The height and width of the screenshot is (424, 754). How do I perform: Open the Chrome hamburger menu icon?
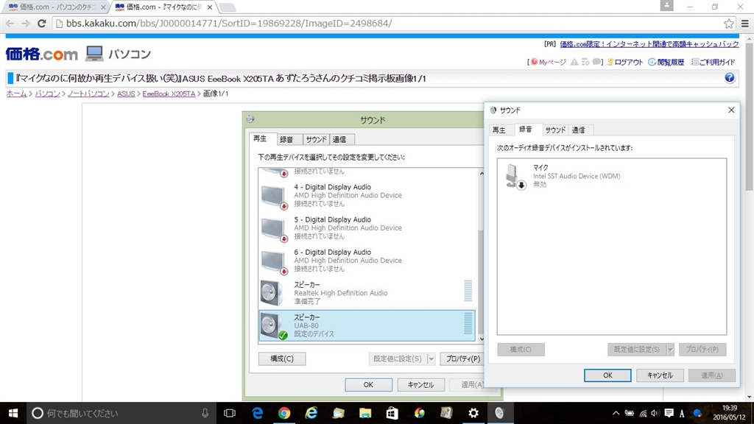[745, 23]
